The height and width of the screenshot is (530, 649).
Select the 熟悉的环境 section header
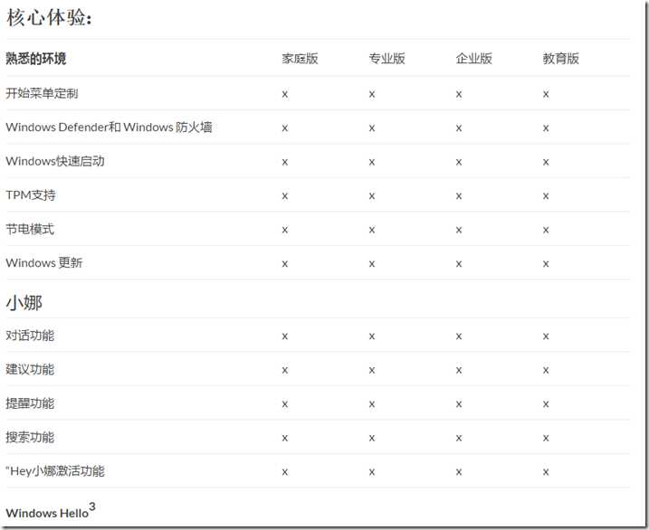point(36,58)
